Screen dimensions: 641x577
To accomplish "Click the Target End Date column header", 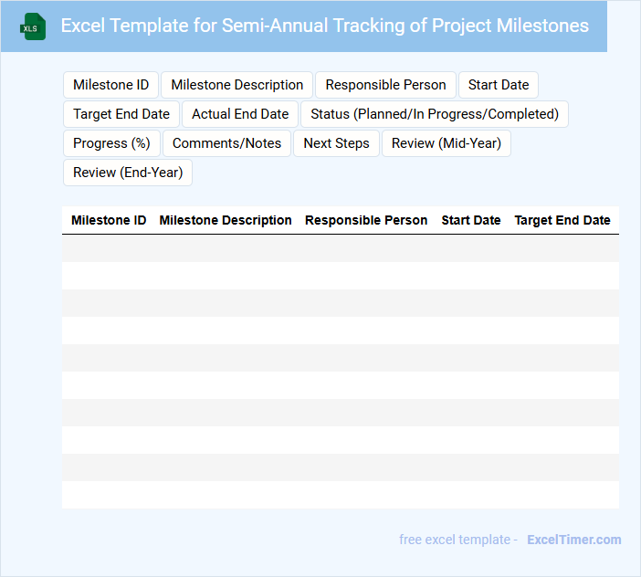I will point(562,220).
